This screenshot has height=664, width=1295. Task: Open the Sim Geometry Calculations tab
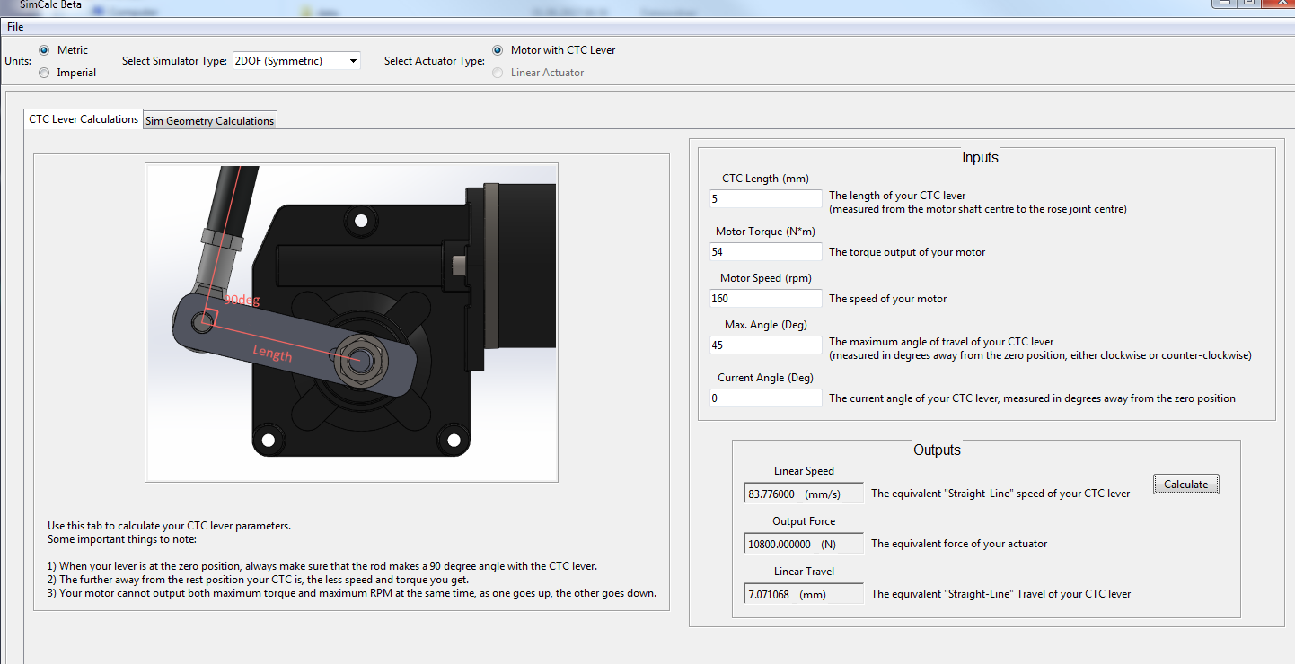pyautogui.click(x=209, y=121)
